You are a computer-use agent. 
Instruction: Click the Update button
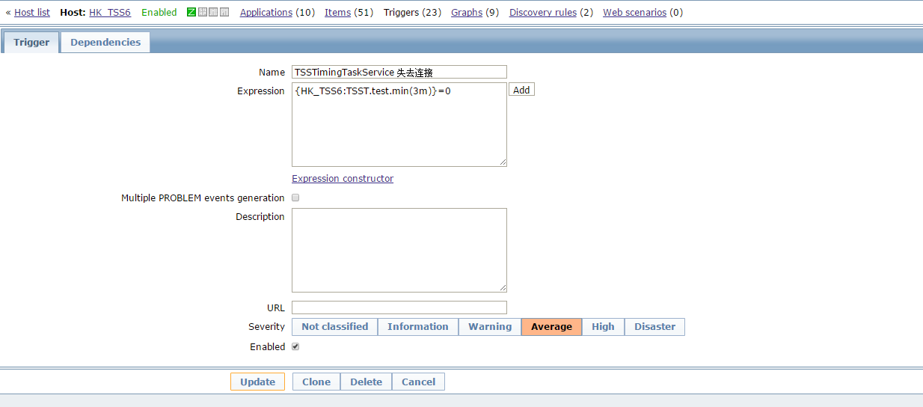(257, 382)
